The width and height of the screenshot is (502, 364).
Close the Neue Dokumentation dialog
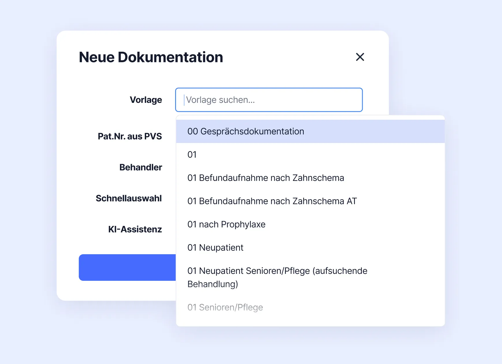360,57
